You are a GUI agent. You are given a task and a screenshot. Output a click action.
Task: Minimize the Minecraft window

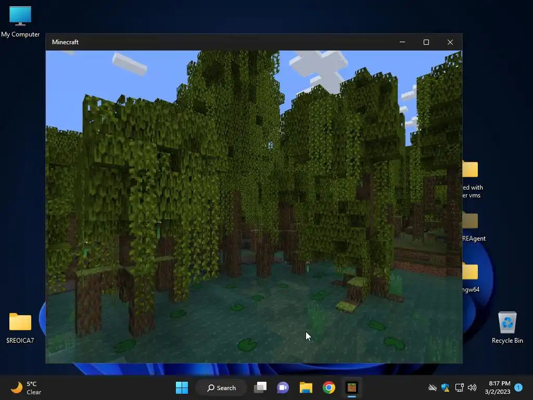click(402, 42)
